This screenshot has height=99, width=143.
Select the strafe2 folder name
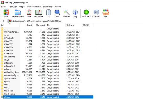tap(6, 88)
